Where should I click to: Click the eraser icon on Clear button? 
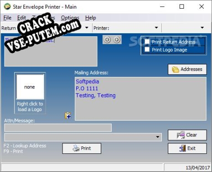pyautogui.click(x=181, y=135)
